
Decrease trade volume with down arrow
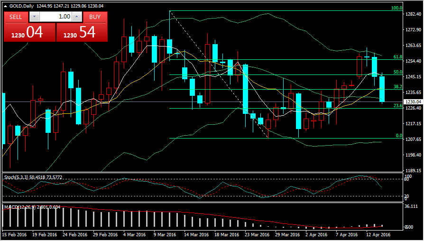pyautogui.click(x=34, y=17)
